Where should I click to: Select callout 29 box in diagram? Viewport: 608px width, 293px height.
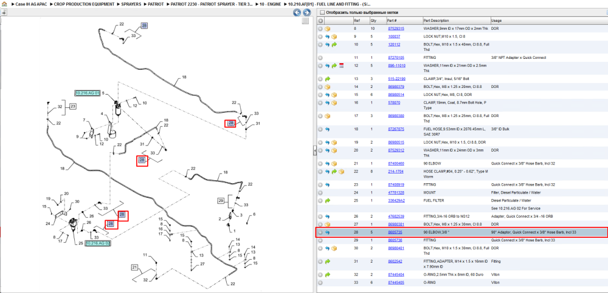[221, 201]
